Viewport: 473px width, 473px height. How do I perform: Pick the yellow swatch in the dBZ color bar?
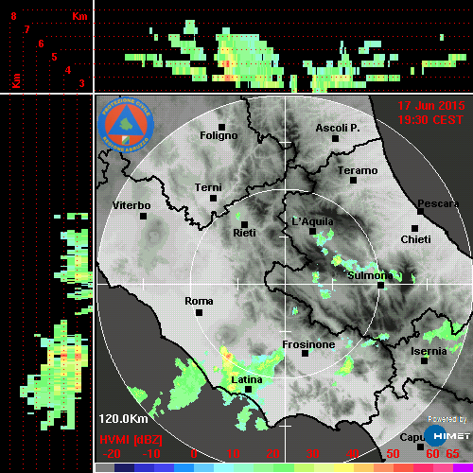coord(343,468)
